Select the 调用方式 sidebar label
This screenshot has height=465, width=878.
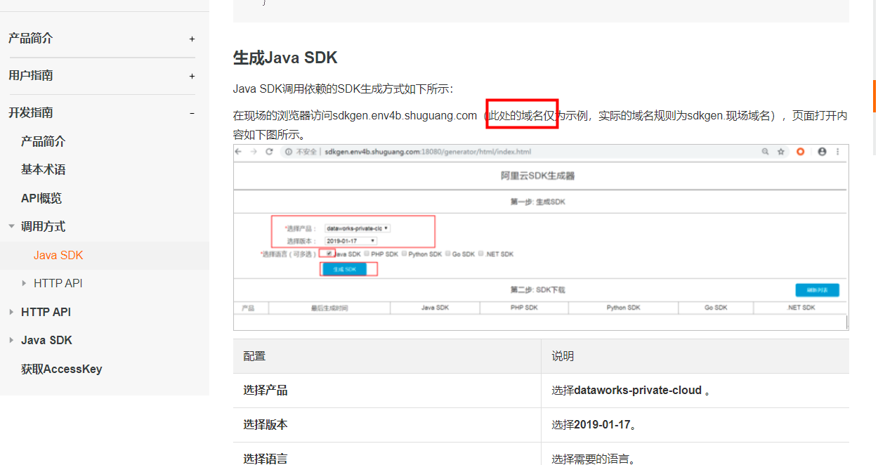click(43, 226)
